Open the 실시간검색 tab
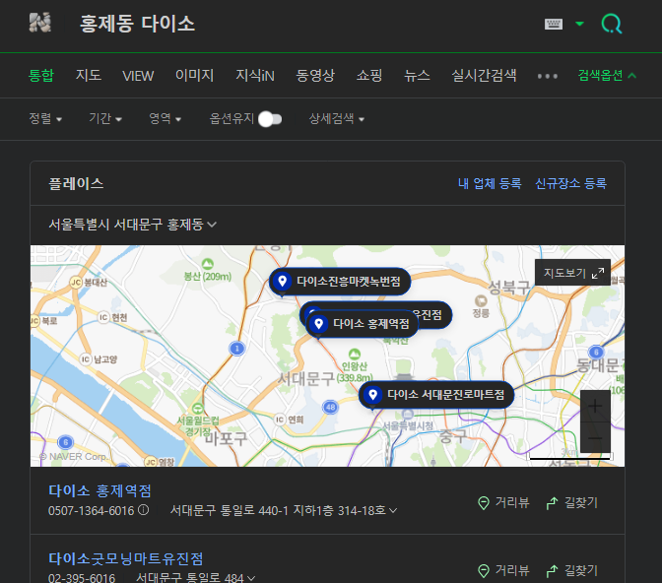662x583 pixels. 484,76
